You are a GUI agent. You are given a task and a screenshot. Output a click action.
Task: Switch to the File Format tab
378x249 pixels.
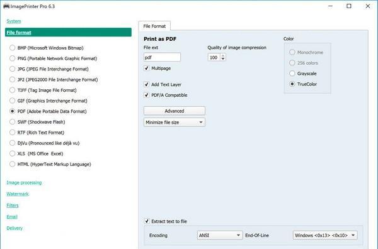[x=154, y=26]
